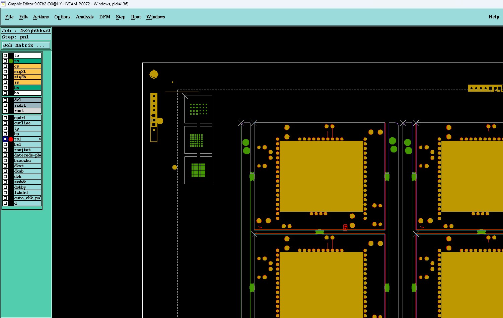Open the Options menu

coord(62,17)
